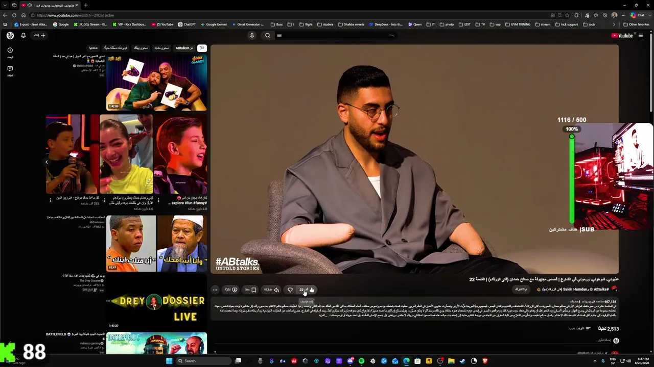Viewport: 654px width, 367px height.
Task: Open the Other favorites folder
Action: (637, 24)
